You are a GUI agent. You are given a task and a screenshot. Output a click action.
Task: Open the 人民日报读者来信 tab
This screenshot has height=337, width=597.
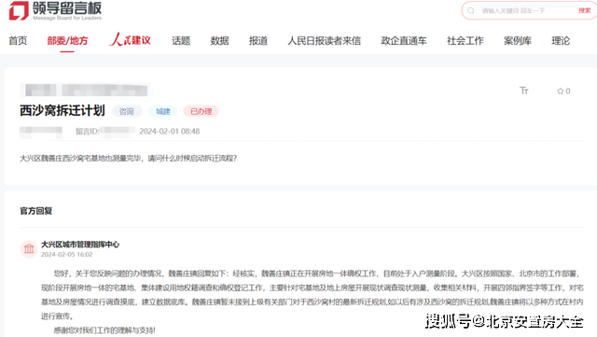[x=324, y=41]
